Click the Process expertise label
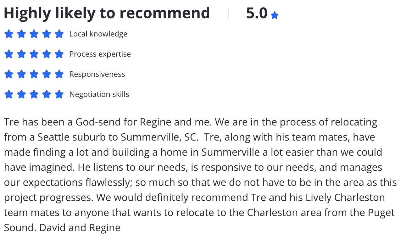 tap(100, 54)
